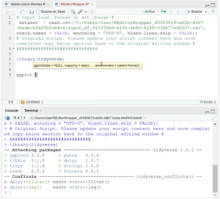The width and height of the screenshot is (220, 199).
Task: Click dplyr::filter() conflict line in console
Action: [57, 182]
